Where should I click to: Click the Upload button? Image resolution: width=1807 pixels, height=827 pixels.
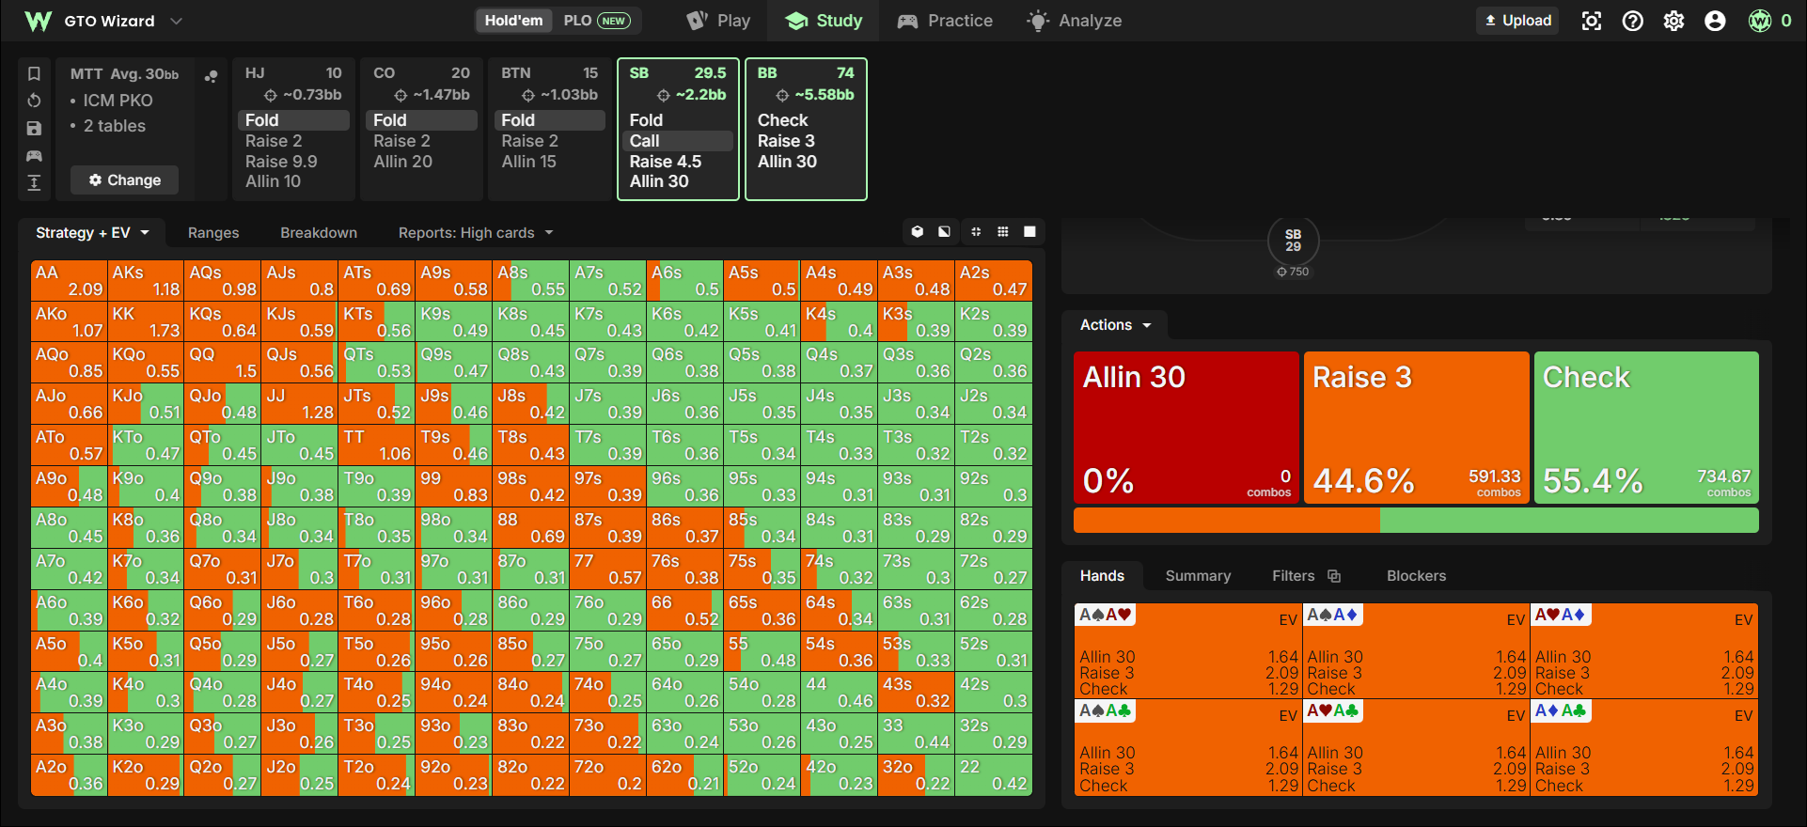click(1517, 21)
